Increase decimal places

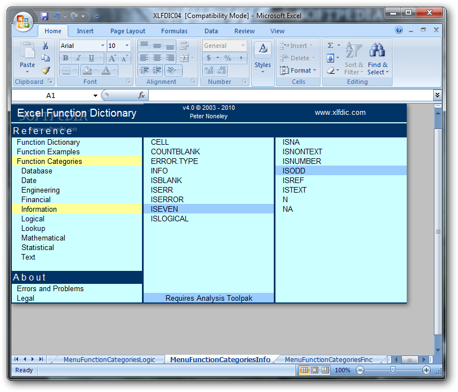coord(209,70)
